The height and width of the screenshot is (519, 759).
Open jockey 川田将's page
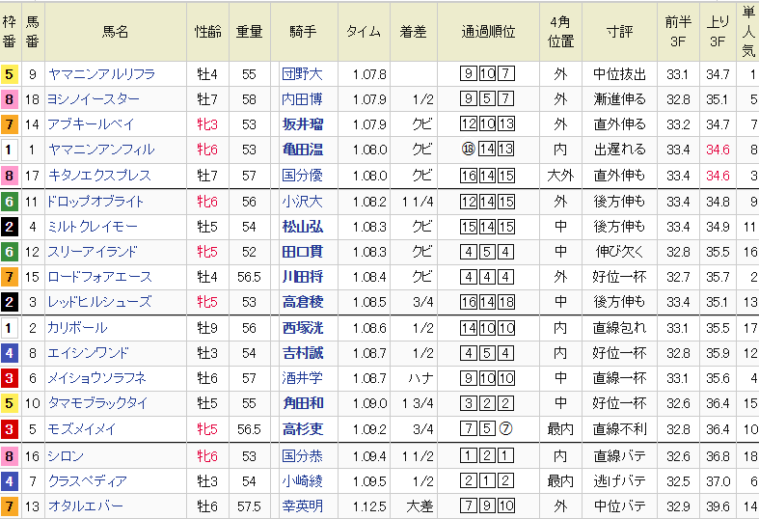[x=302, y=277]
